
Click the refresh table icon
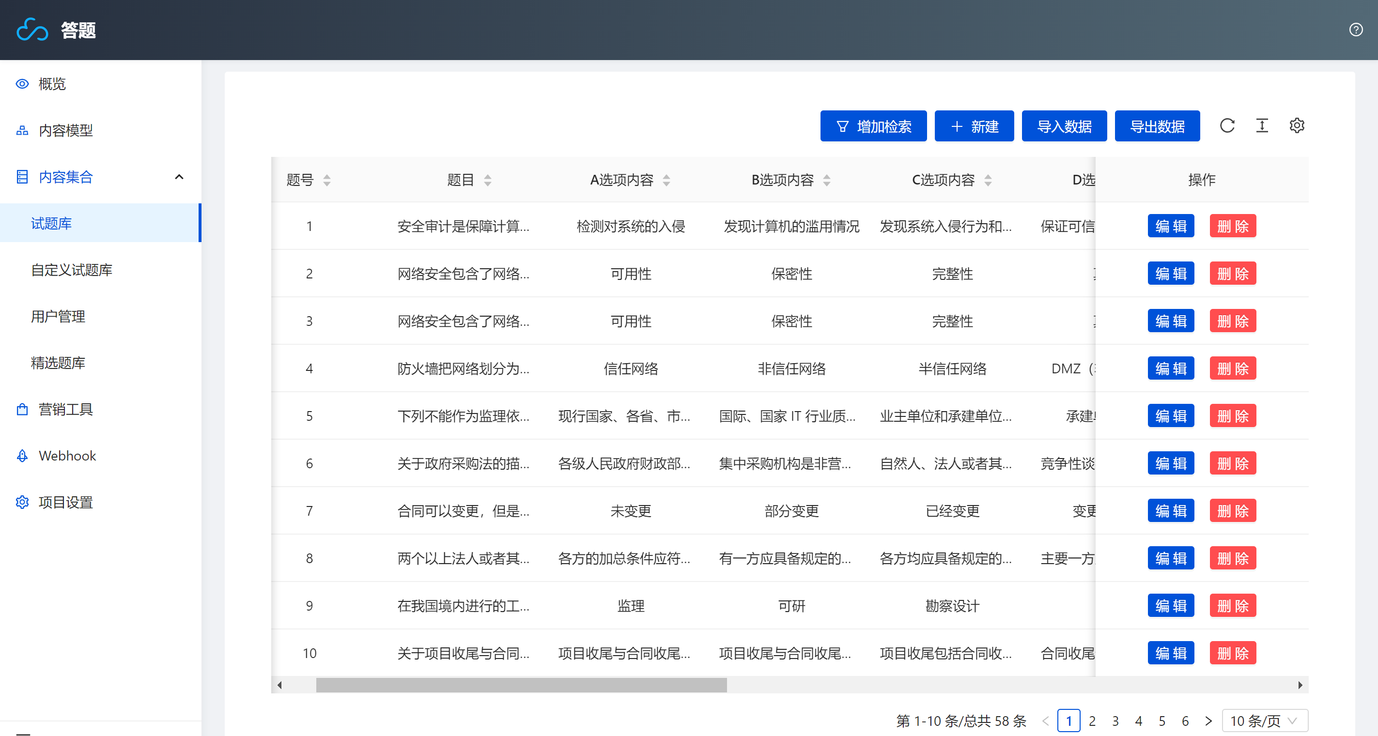point(1226,126)
